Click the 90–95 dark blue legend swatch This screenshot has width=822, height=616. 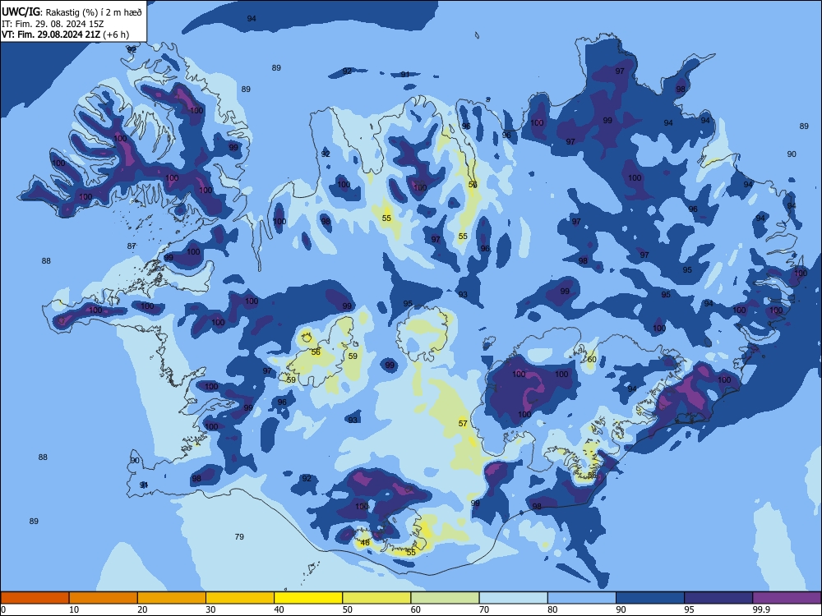point(650,598)
